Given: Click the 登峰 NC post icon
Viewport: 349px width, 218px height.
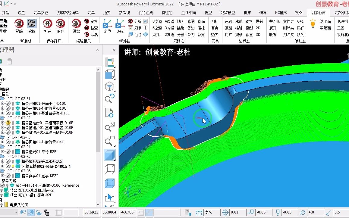Looking at the screenshot, I should [19, 26].
